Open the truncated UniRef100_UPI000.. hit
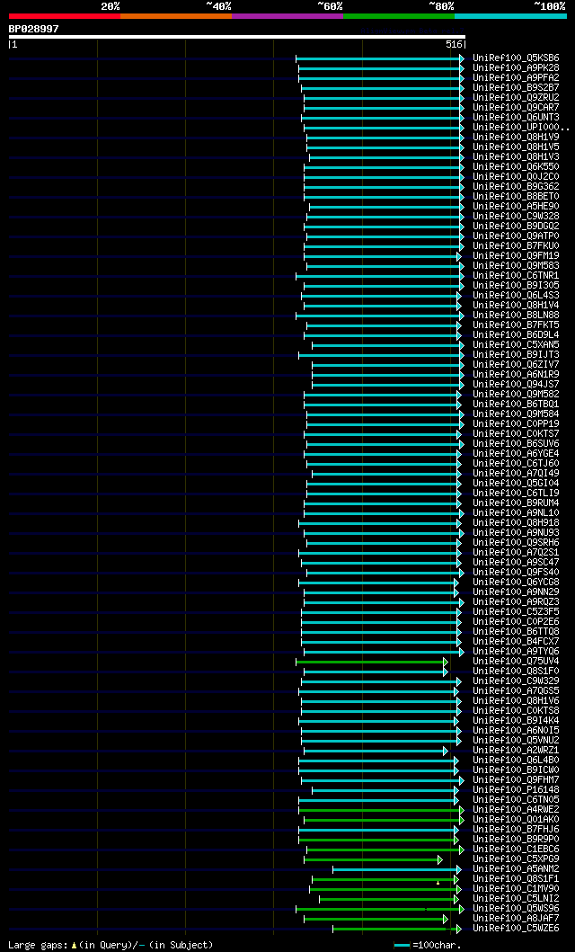575x952 pixels. point(521,128)
